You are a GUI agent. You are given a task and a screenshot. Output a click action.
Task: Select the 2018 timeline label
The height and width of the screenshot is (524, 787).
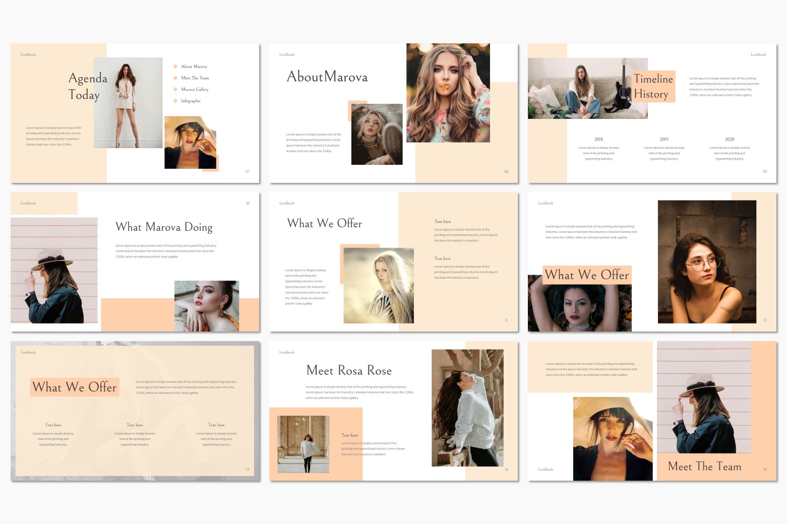coord(598,140)
